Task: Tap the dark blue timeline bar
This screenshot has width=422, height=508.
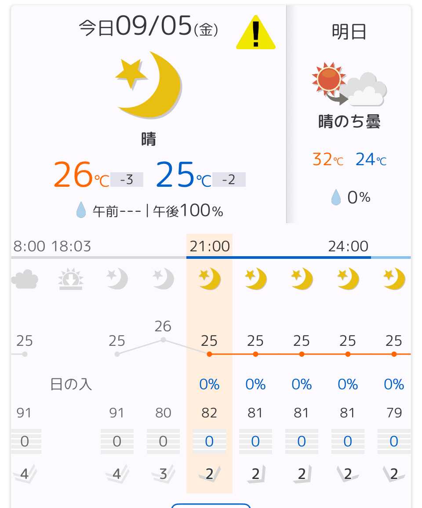Action: pos(278,257)
